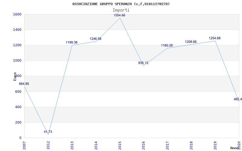Click y-axis tick label 600

point(18,92)
